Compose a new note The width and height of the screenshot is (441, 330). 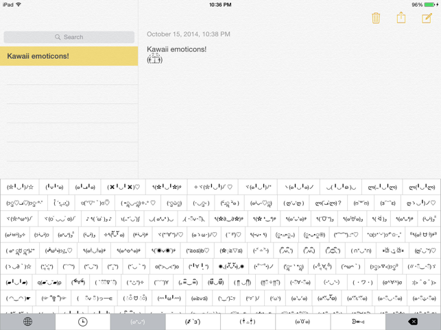pos(427,18)
